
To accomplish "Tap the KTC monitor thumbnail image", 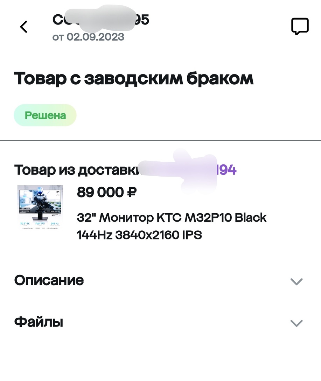I will pos(40,208).
